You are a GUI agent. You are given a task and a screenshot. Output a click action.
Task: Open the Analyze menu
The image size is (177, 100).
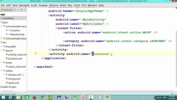tap(43, 5)
